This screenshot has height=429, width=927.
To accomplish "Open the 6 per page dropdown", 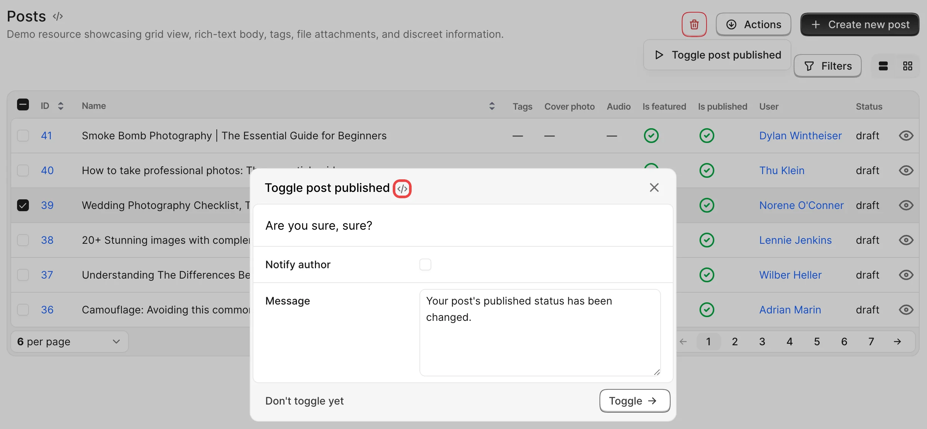I will (x=70, y=342).
